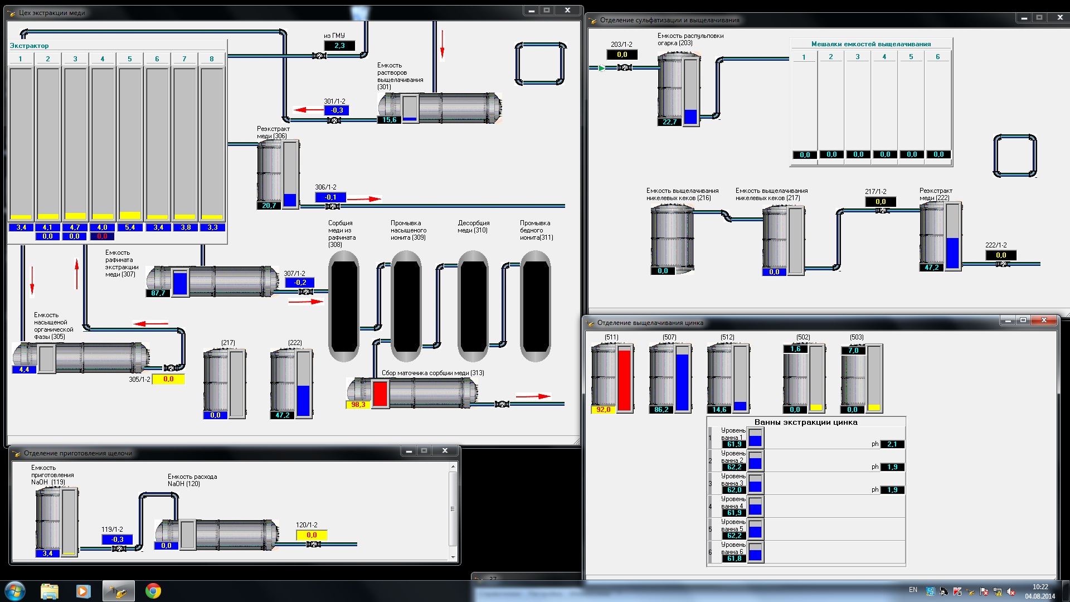
Task: Click the extractor 5 value 5,4
Action: (130, 227)
